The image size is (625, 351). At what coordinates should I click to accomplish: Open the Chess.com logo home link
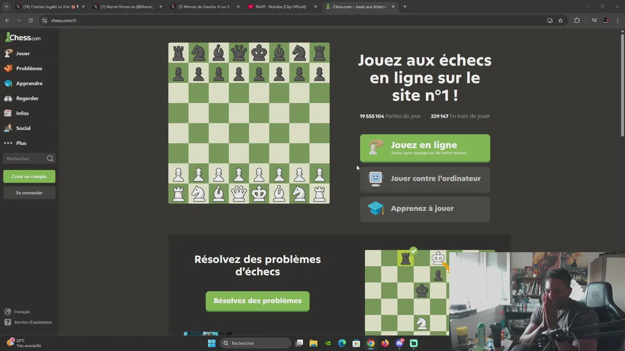(23, 38)
